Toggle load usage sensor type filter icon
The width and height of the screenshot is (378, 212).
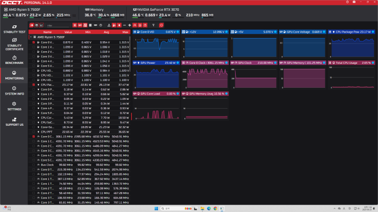point(140,25)
